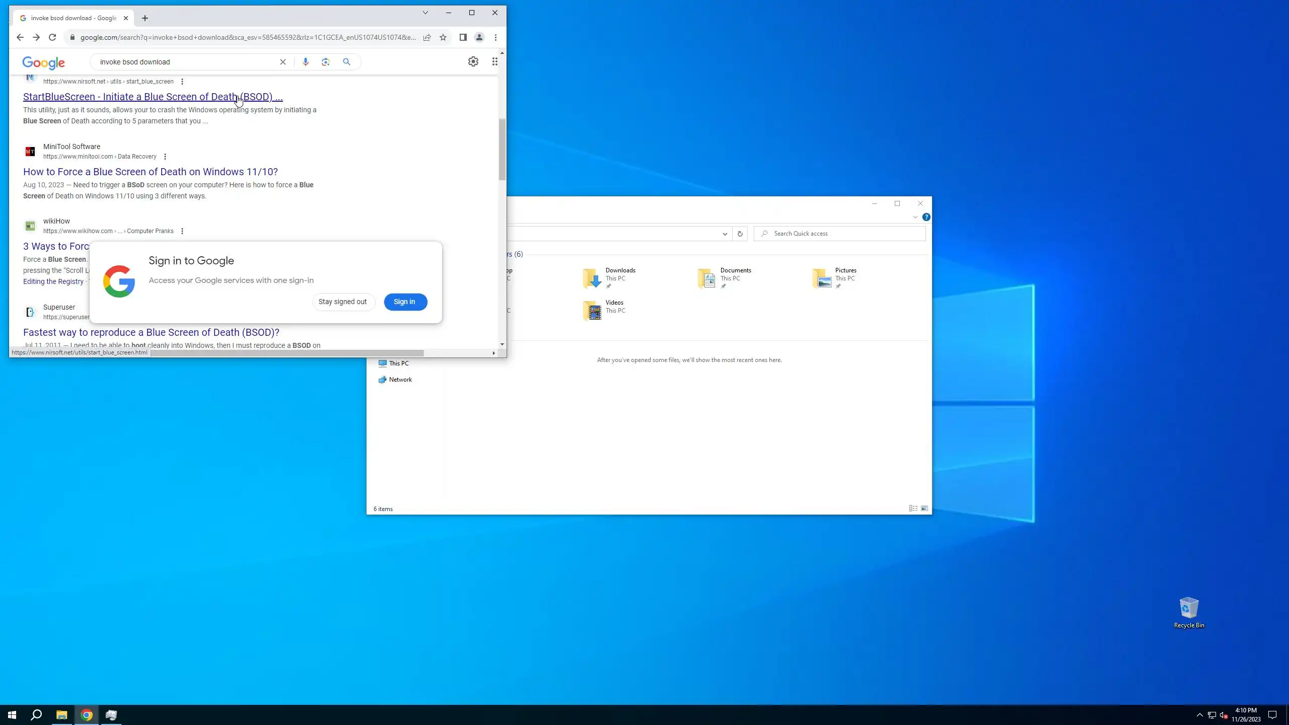The height and width of the screenshot is (725, 1289).
Task: Open a new Chrome tab
Action: (145, 18)
